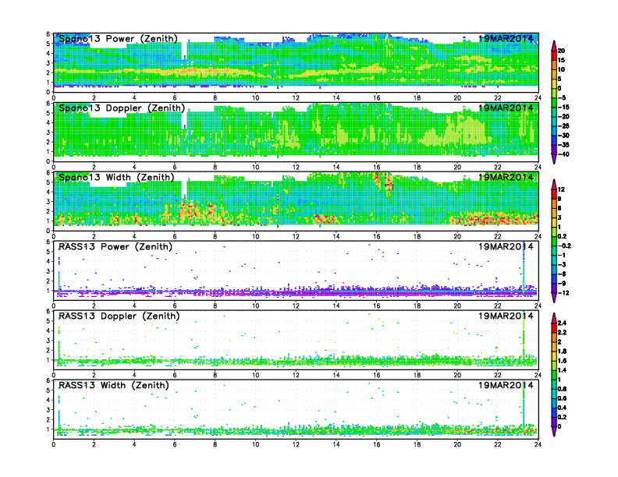Click the 'RASS13 Power (Zenith)' panel title
This screenshot has width=618, height=477.
tap(115, 246)
